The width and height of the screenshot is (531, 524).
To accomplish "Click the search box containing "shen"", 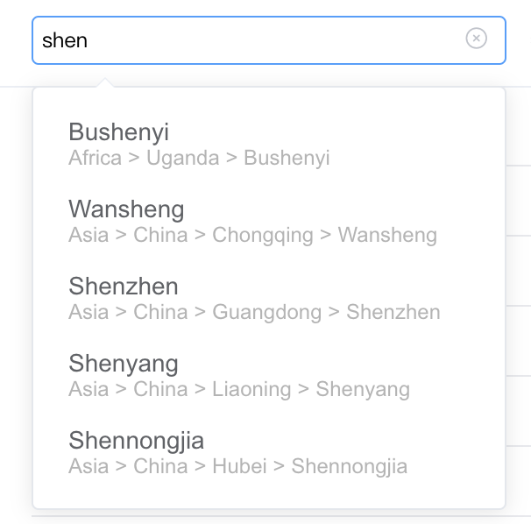I will pos(245,40).
